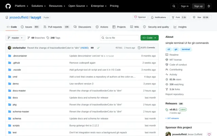Open search with the magnifier icon
This screenshot has height=136, width=217.
[x=174, y=6]
